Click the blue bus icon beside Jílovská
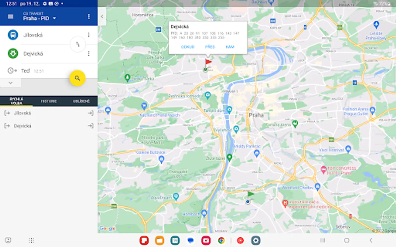The image size is (396, 247). click(13, 35)
